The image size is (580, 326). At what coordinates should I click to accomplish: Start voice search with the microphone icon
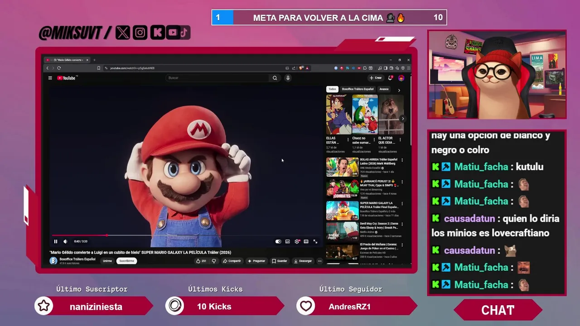tap(288, 78)
